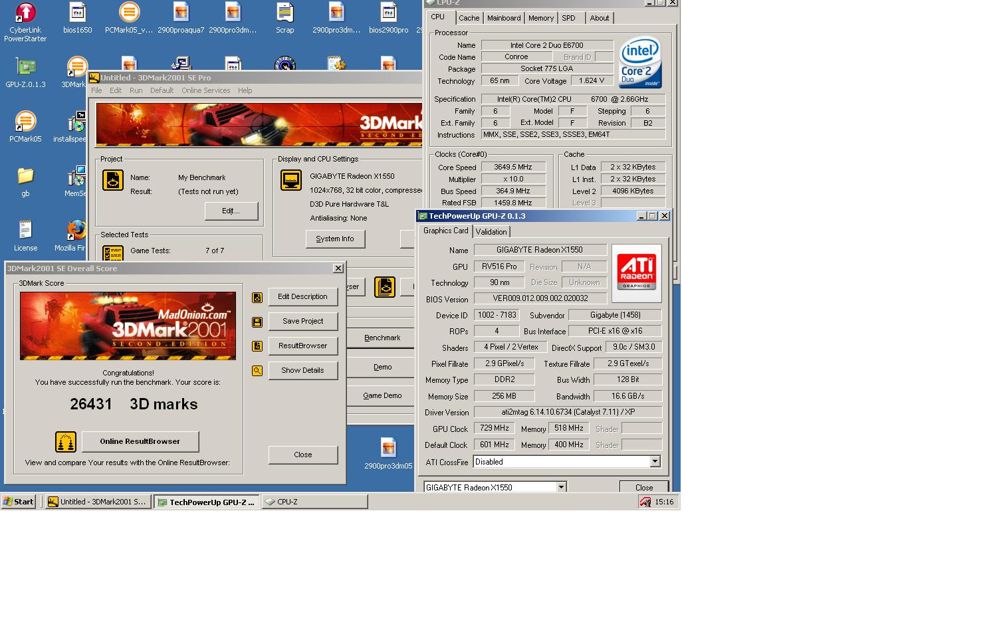Screen dimensions: 1005x628
Task: Open the Help menu in 3DMark2001
Action: [245, 90]
